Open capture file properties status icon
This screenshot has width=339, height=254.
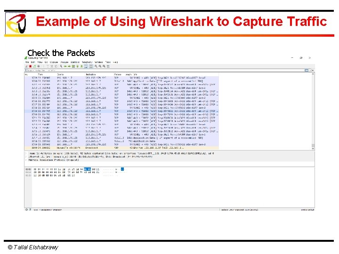pyautogui.click(x=30, y=209)
